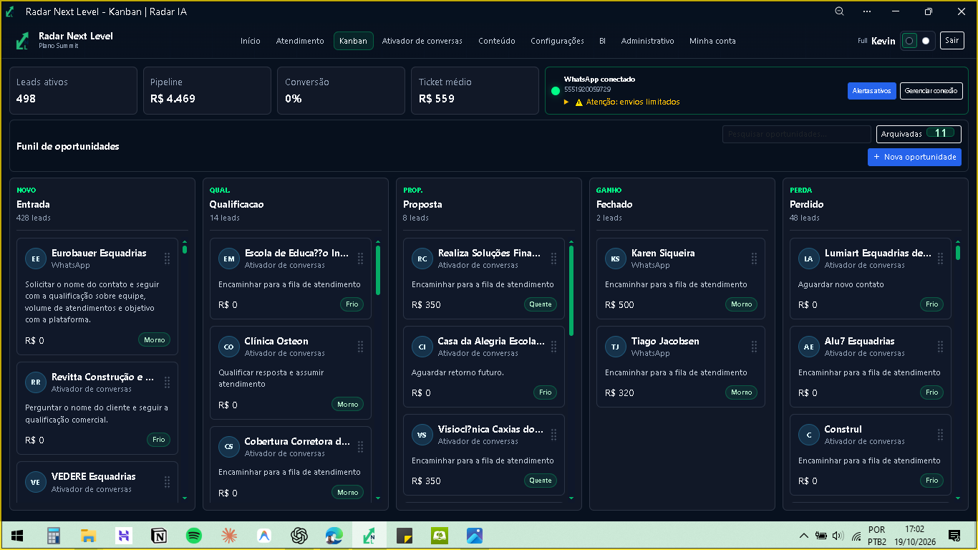Image resolution: width=978 pixels, height=550 pixels.
Task: Go to the Atendimento tab
Action: [x=300, y=41]
